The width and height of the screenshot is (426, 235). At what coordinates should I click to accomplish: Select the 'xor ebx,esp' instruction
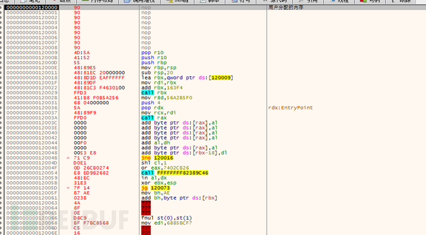coord(159,183)
